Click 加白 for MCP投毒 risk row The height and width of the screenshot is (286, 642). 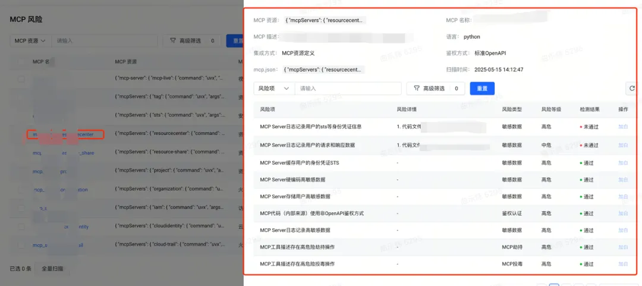(x=623, y=264)
